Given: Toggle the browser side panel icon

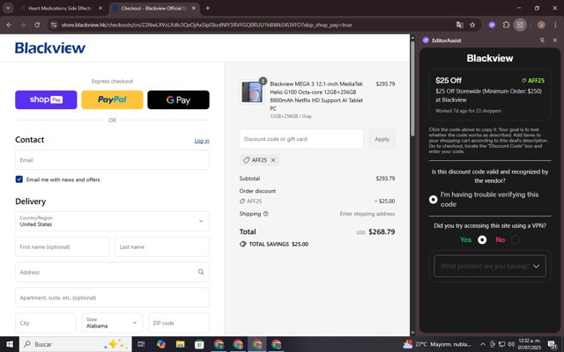Looking at the screenshot, I should (x=520, y=25).
